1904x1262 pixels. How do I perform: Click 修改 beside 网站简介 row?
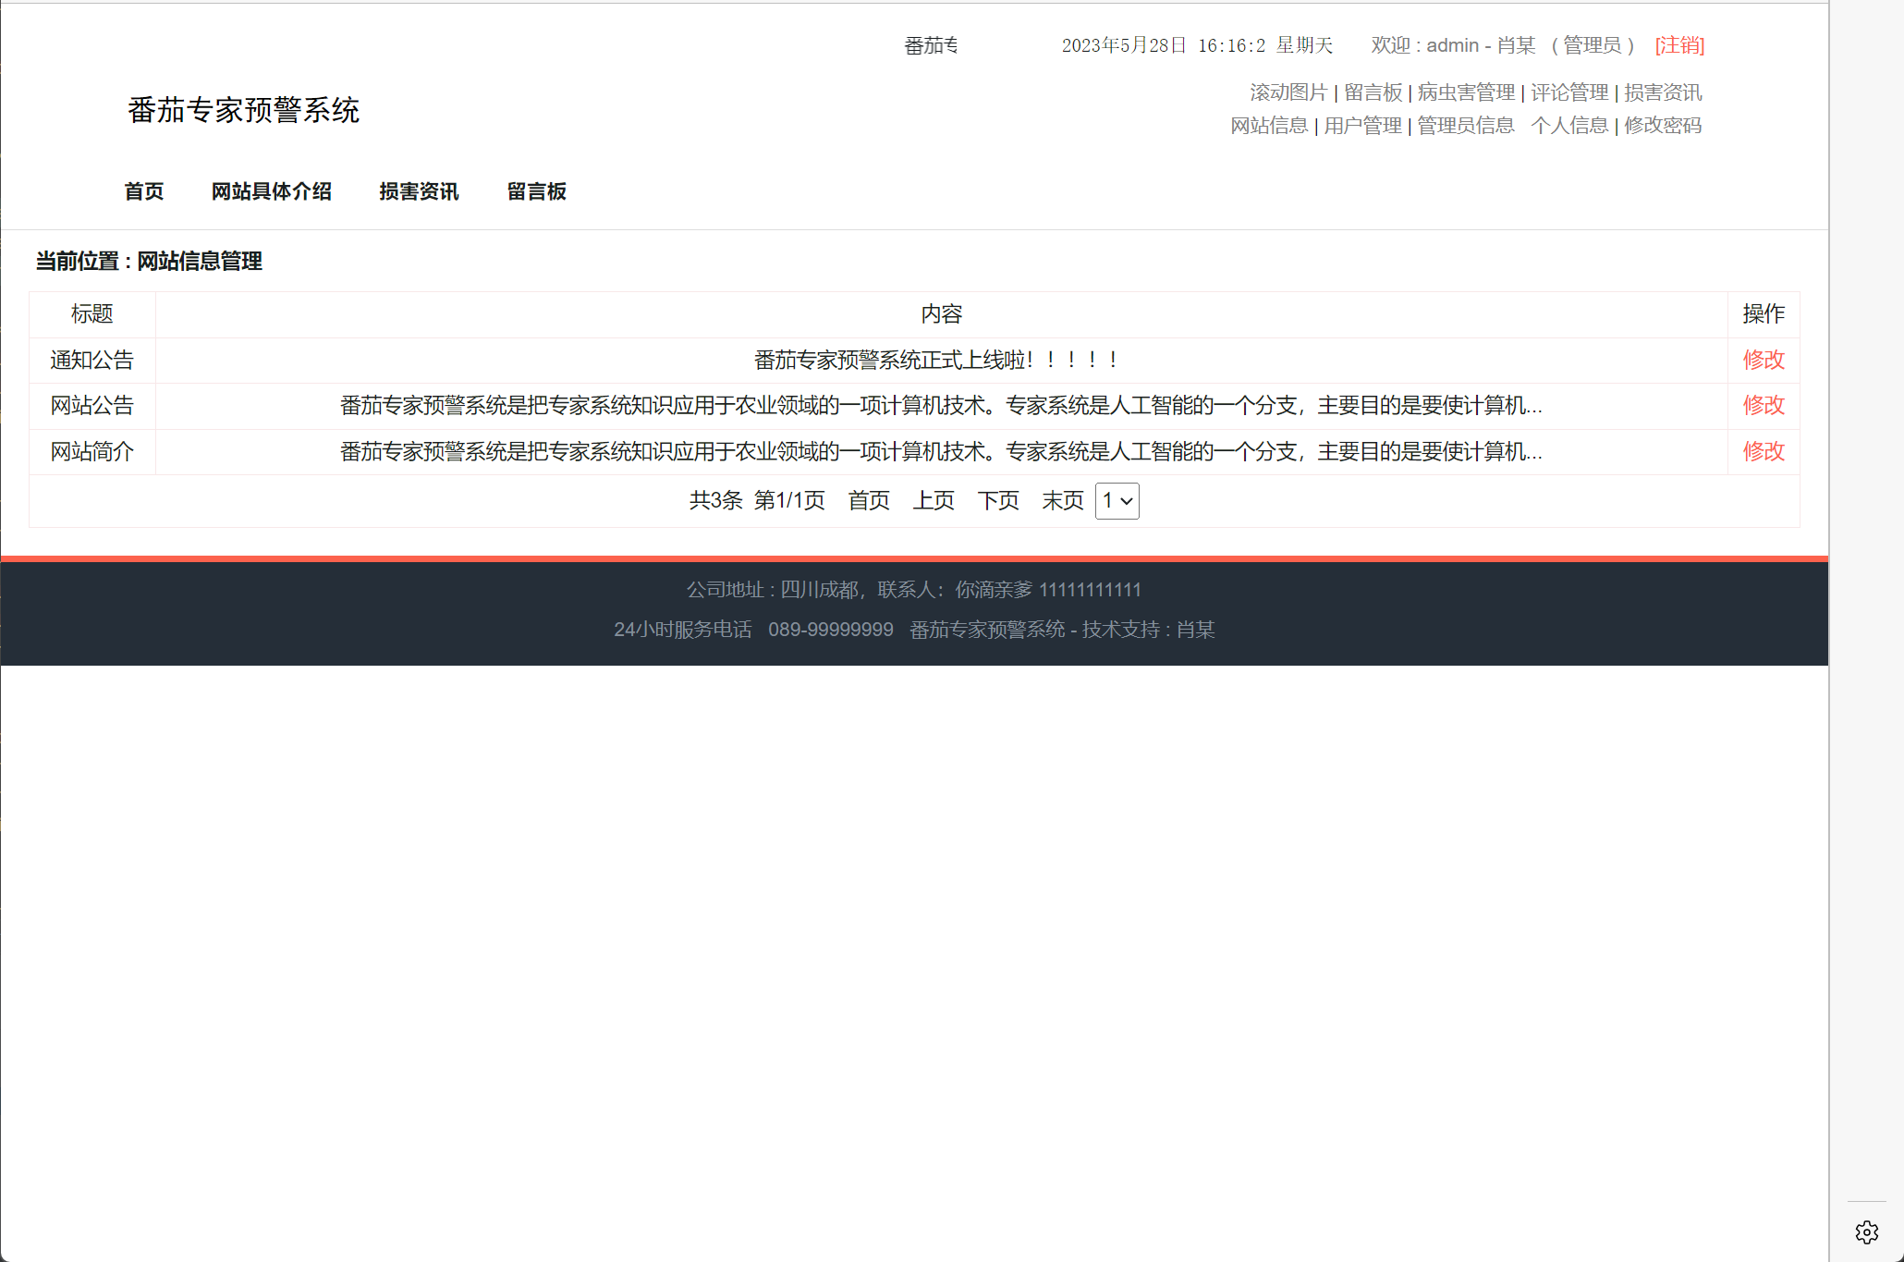tap(1764, 452)
